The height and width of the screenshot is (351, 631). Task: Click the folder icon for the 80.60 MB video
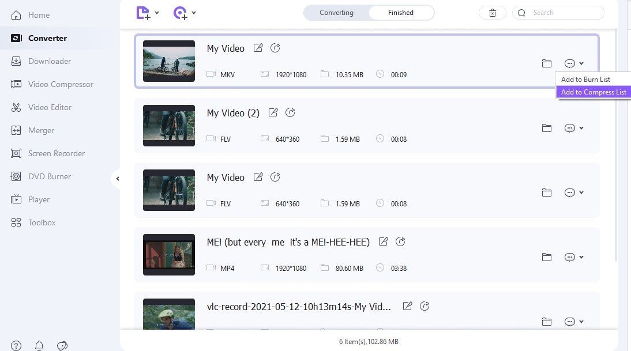coord(546,257)
